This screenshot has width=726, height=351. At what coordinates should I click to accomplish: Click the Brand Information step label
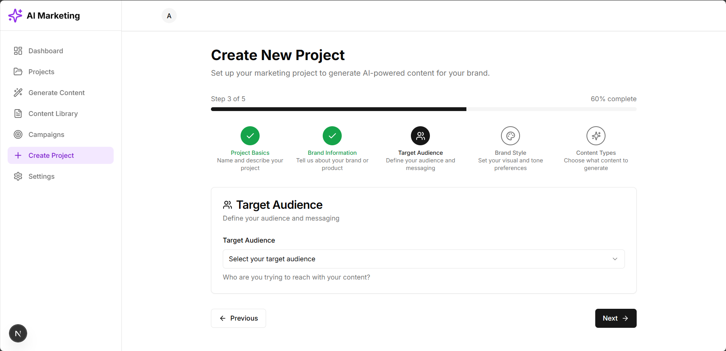332,153
